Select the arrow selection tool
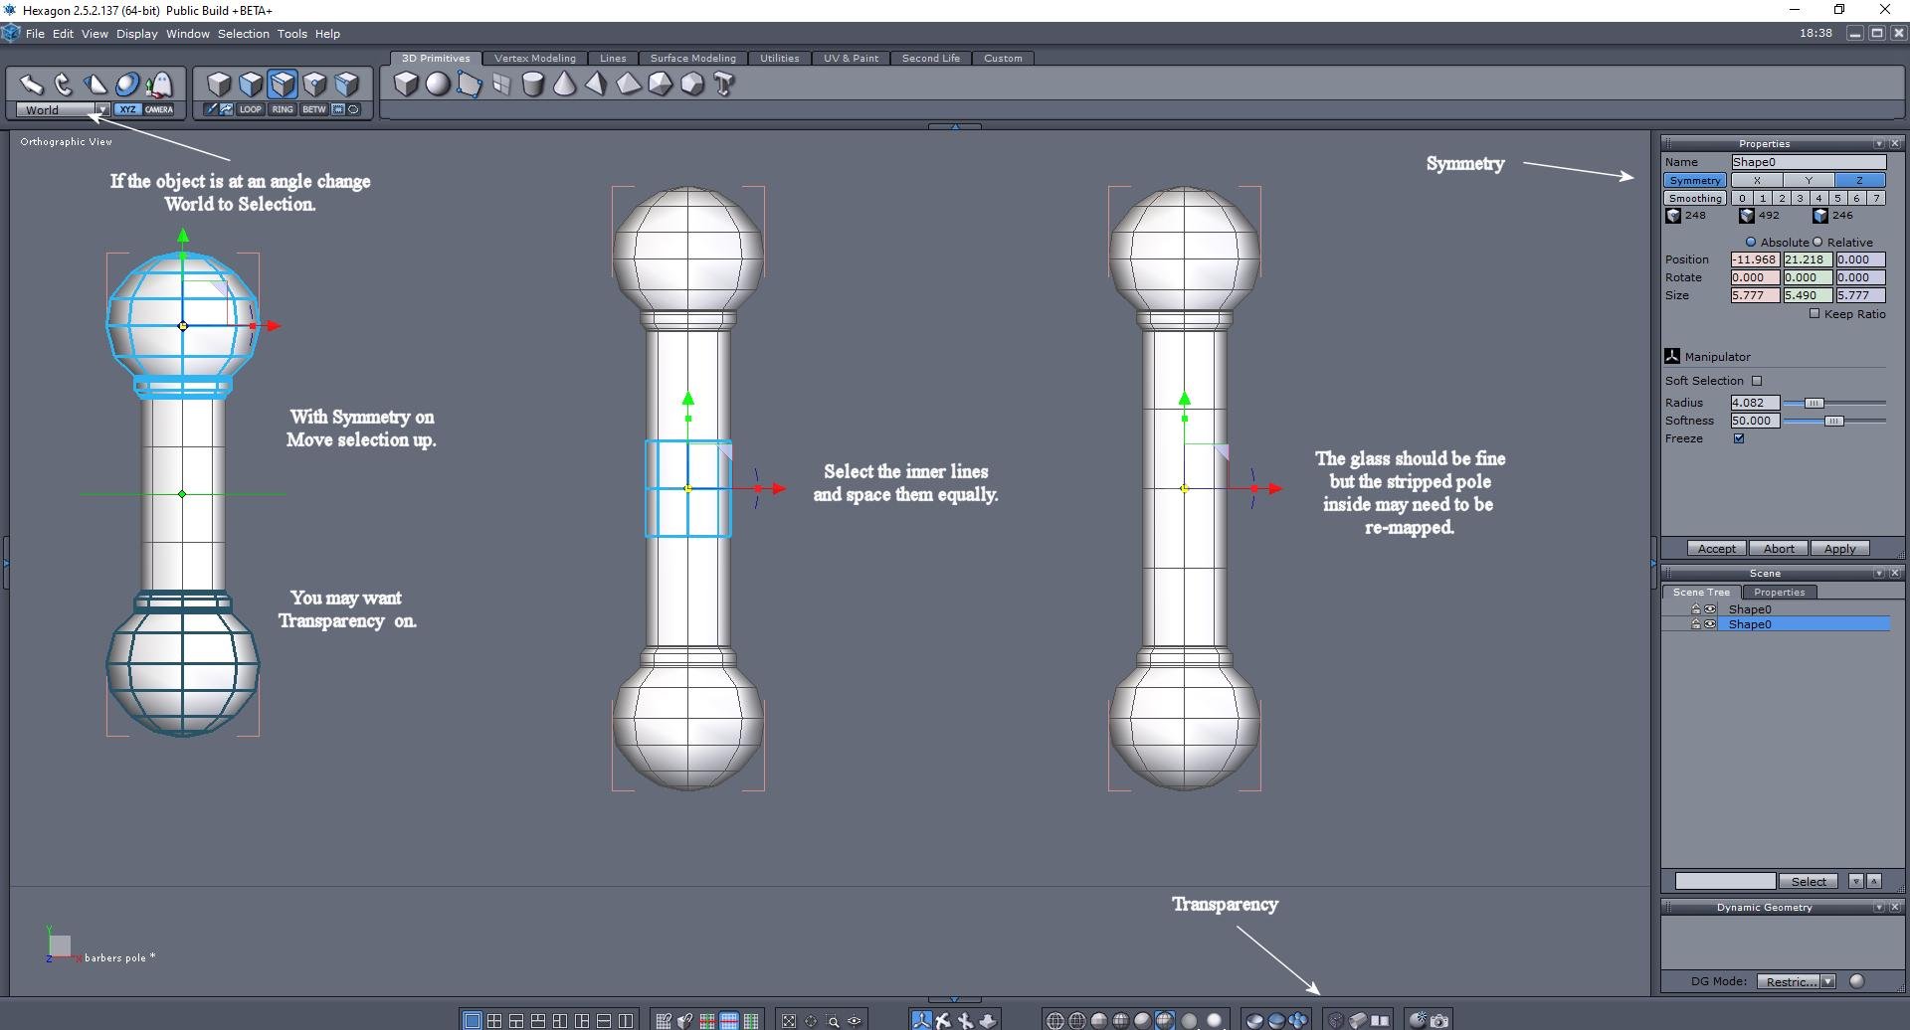This screenshot has height=1030, width=1910. [32, 85]
